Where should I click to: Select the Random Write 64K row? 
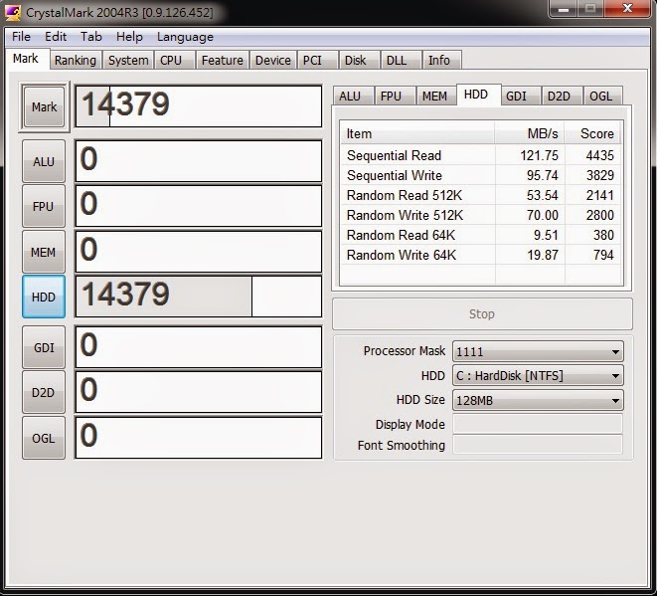(481, 255)
